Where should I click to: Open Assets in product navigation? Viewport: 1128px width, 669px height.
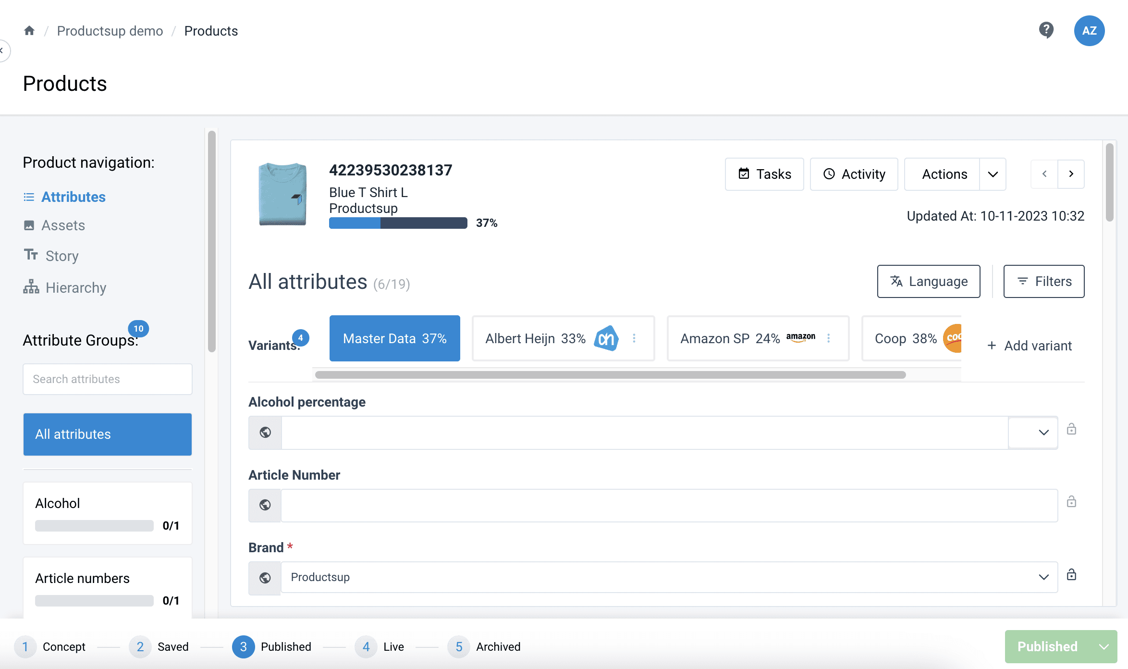tap(63, 225)
